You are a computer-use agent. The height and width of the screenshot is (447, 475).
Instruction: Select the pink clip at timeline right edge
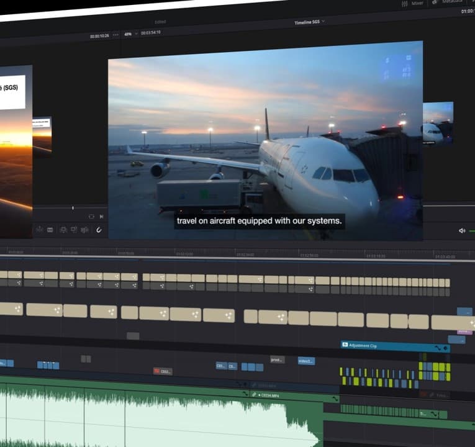click(x=464, y=332)
